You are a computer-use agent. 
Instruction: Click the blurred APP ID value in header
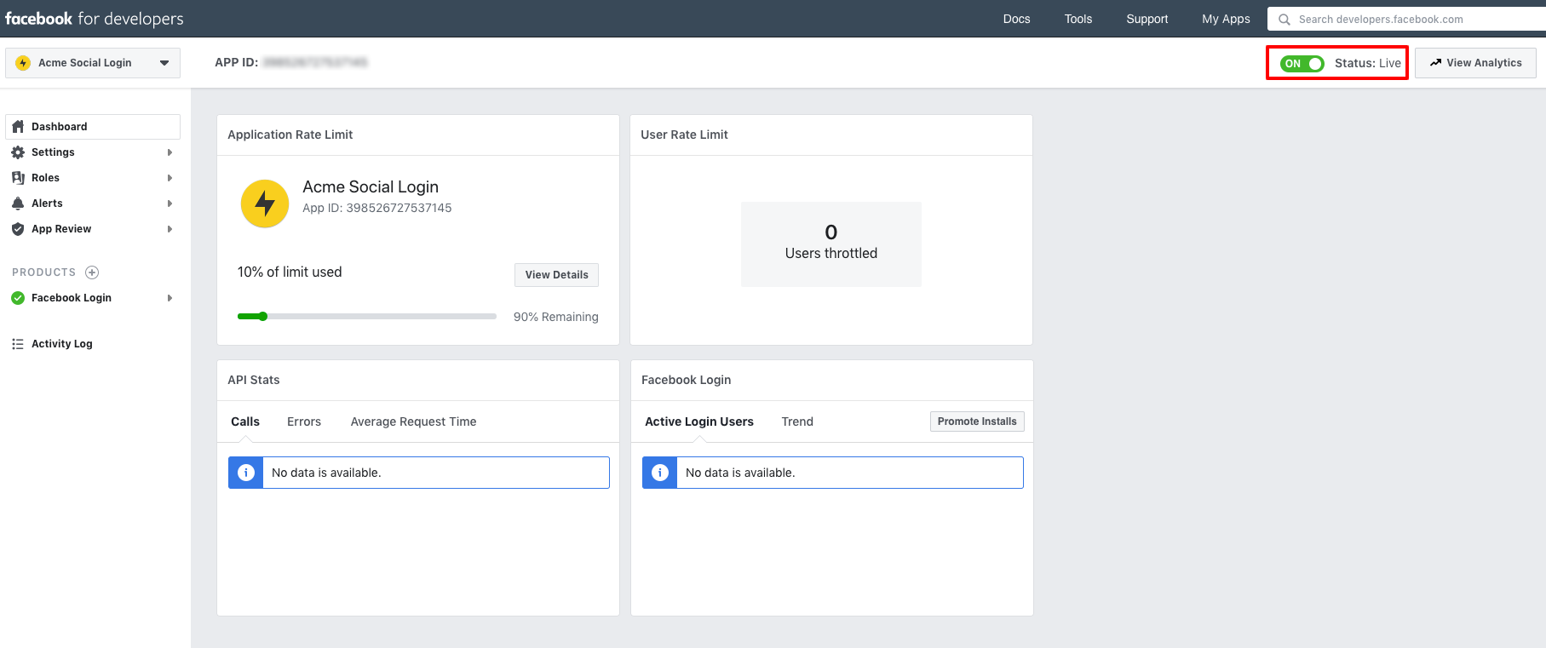click(315, 62)
